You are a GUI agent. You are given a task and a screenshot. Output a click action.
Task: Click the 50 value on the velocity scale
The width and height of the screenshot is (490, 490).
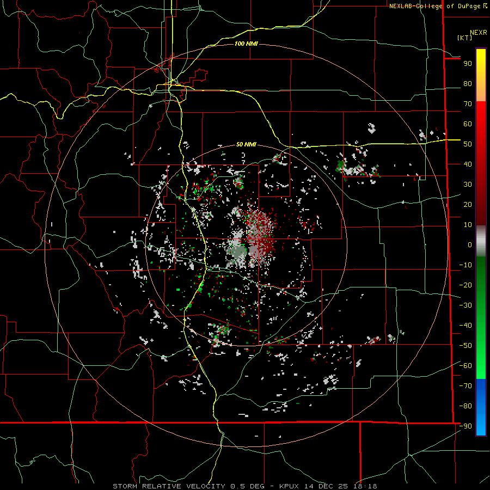468,144
